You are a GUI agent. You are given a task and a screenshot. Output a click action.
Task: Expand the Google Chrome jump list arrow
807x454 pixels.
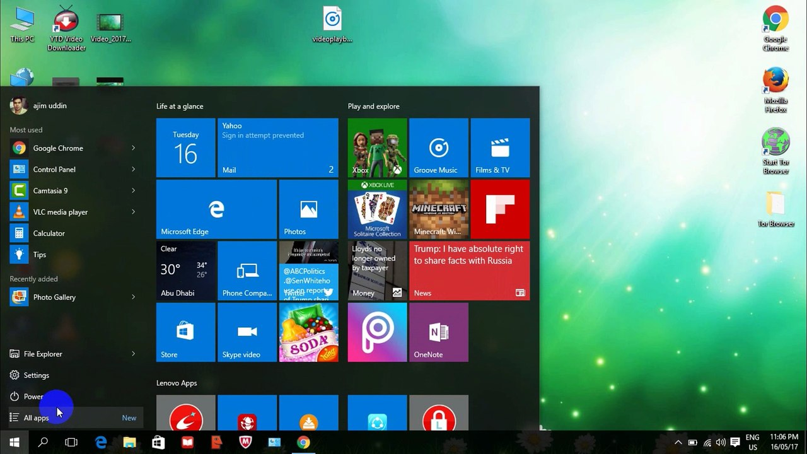coord(134,148)
